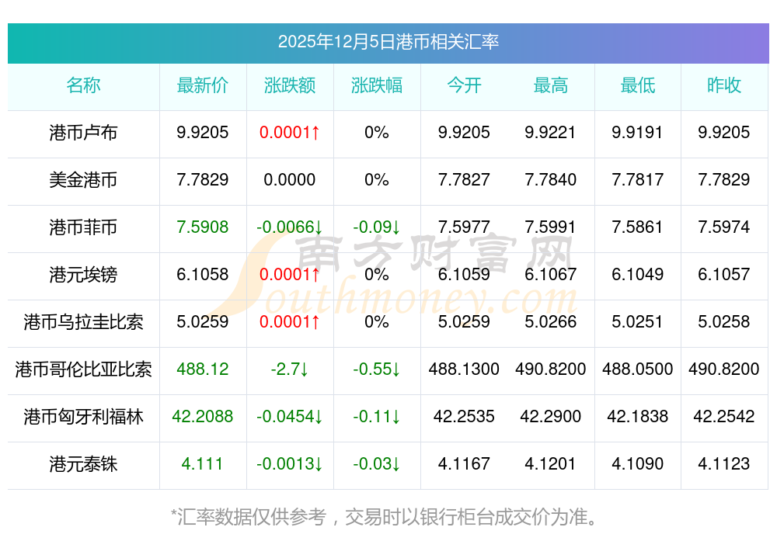Click the 今开 column header

pyautogui.click(x=464, y=85)
